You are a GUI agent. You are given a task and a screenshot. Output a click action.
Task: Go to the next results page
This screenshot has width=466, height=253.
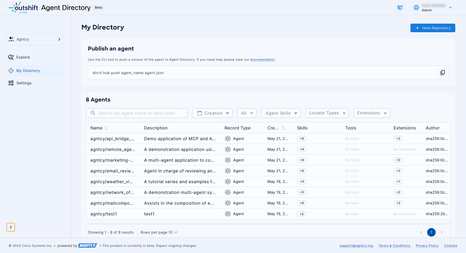(441, 232)
